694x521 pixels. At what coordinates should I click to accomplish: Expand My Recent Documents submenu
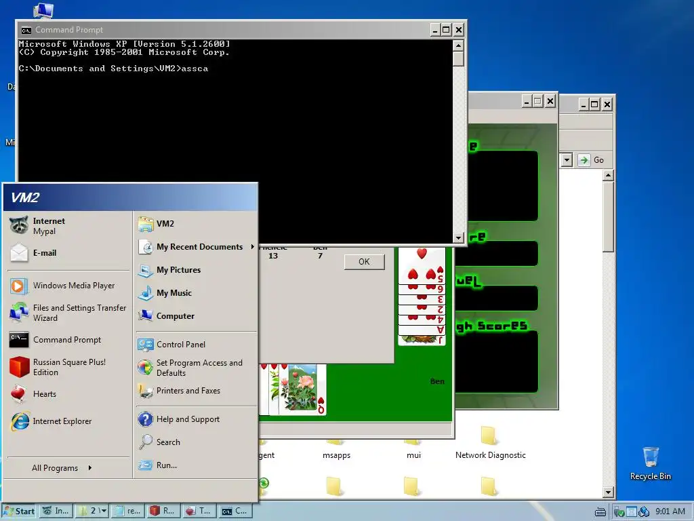[196, 247]
